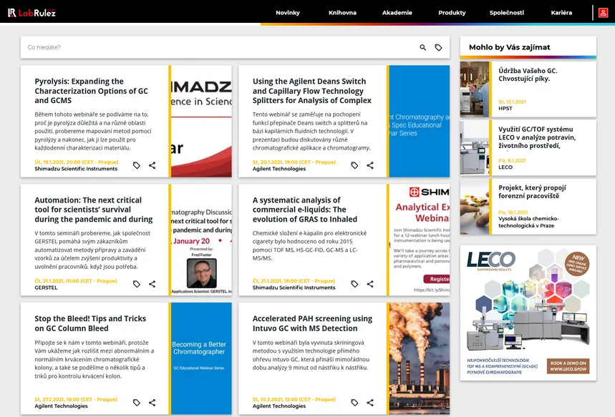The width and height of the screenshot is (615, 417).
Task: Click the Becoming a Better Chromatographer image
Action: click(202, 358)
